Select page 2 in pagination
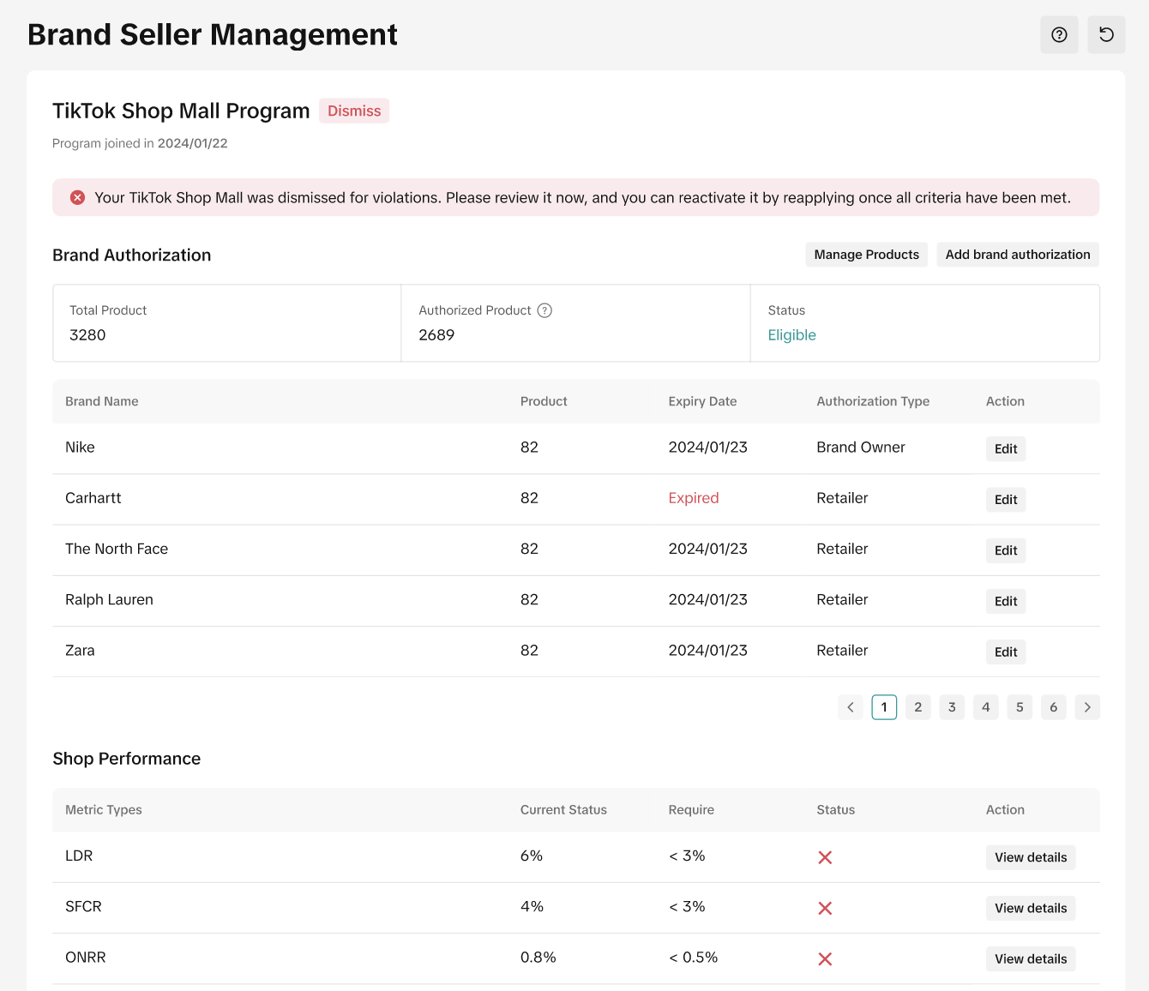Image resolution: width=1149 pixels, height=991 pixels. [917, 707]
